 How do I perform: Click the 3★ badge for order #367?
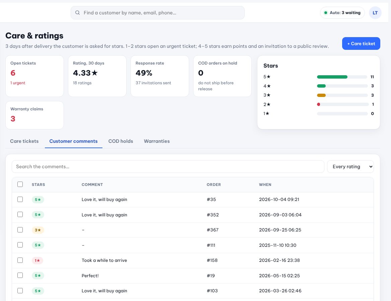38,230
